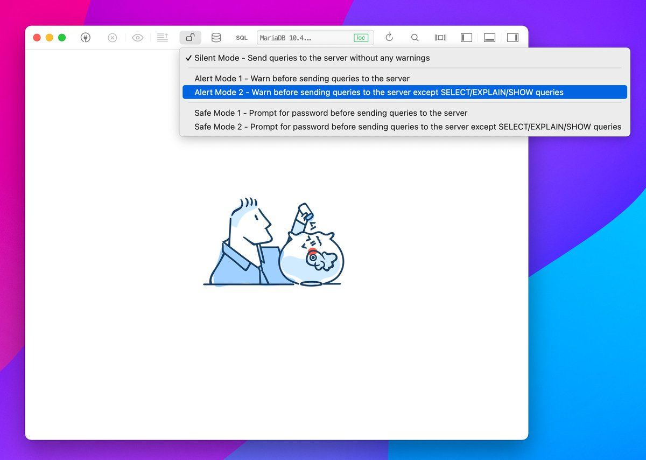Toggle the right sidebar panel
The image size is (646, 460).
point(512,38)
